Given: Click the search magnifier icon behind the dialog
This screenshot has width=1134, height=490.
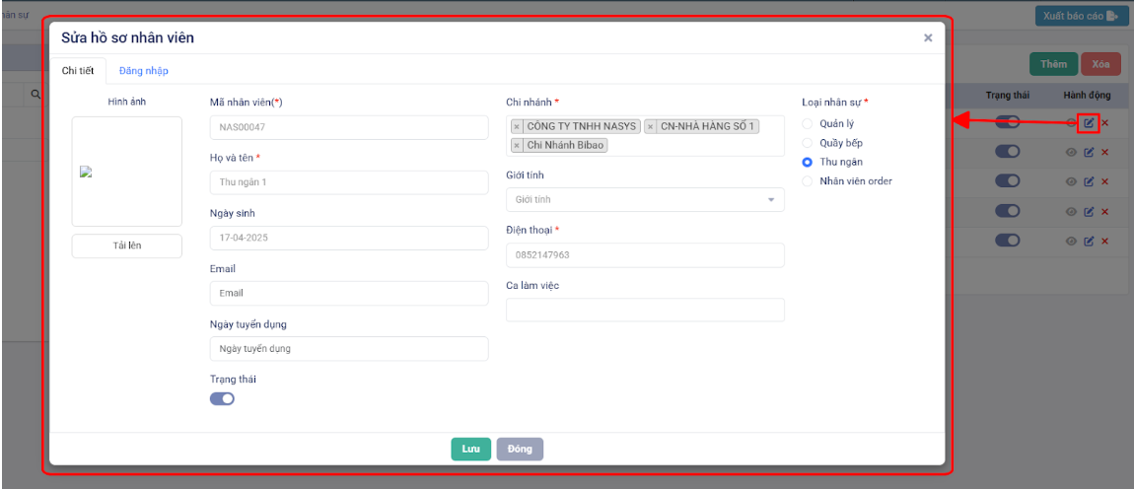Looking at the screenshot, I should [x=35, y=95].
